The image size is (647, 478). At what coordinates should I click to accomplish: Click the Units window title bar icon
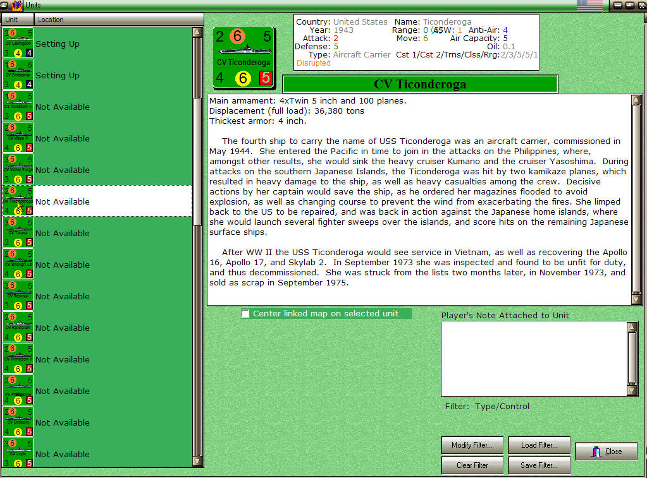click(x=17, y=5)
